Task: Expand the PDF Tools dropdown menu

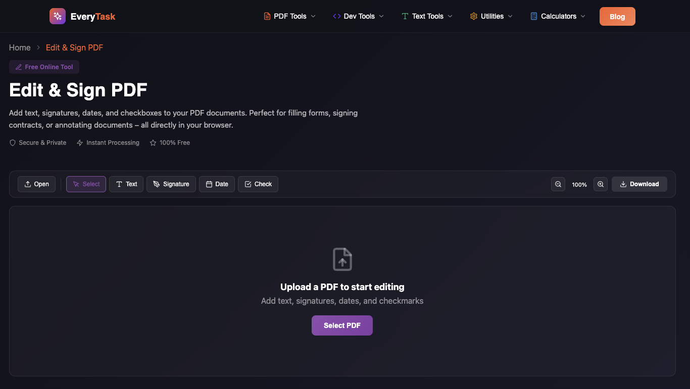Action: (290, 16)
